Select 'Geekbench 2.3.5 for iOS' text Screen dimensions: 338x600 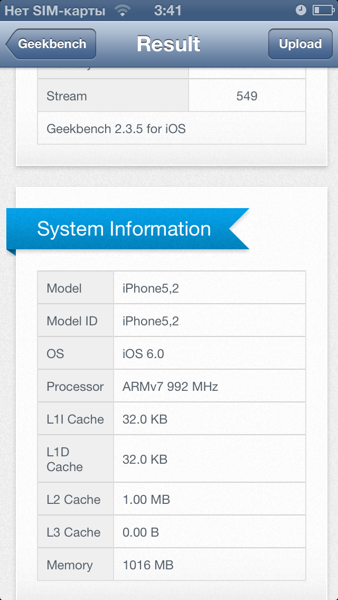pyautogui.click(x=116, y=128)
